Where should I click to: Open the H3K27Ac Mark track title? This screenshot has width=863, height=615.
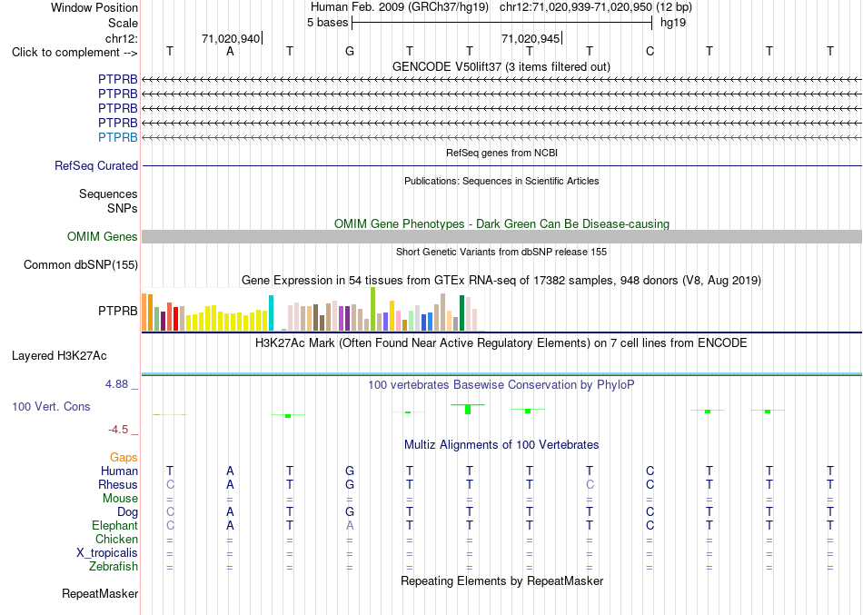pyautogui.click(x=501, y=343)
